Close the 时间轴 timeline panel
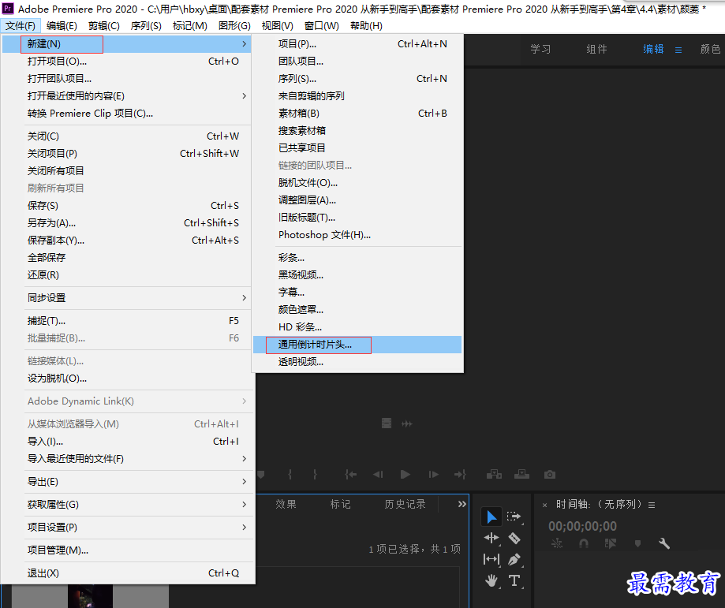Image resolution: width=725 pixels, height=608 pixels. pos(544,505)
